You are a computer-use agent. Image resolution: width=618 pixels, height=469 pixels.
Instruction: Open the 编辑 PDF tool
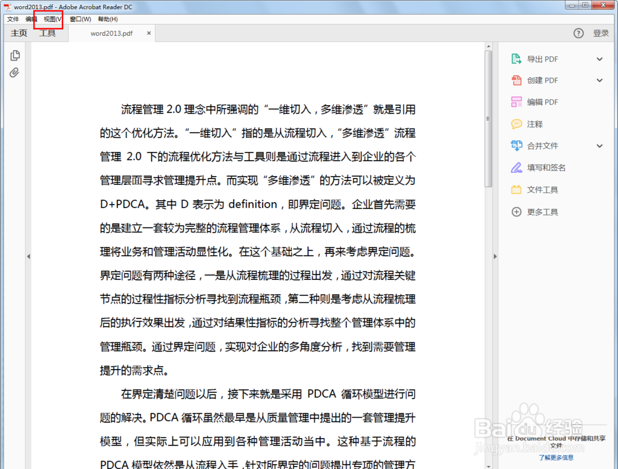click(542, 102)
